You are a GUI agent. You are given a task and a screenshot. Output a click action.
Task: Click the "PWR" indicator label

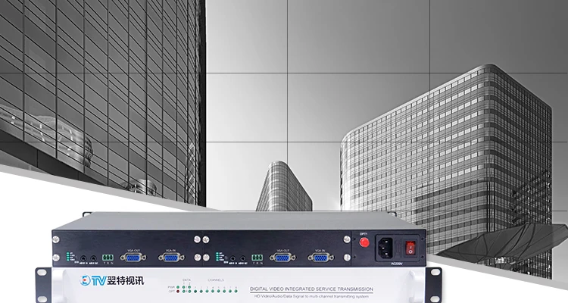coord(172,287)
